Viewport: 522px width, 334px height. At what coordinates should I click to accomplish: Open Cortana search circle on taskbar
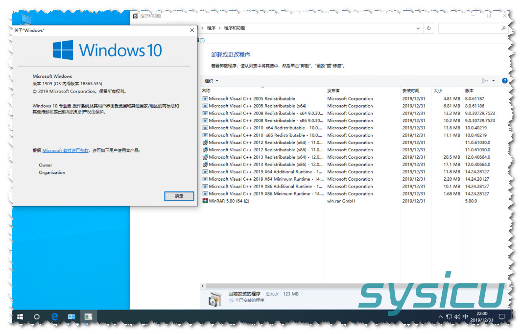[37, 317]
